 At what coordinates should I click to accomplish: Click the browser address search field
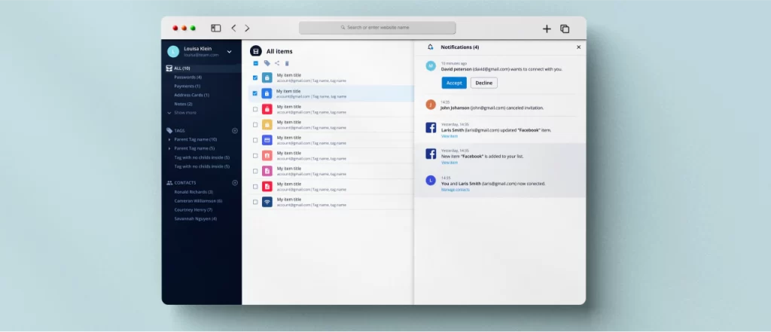coord(377,28)
